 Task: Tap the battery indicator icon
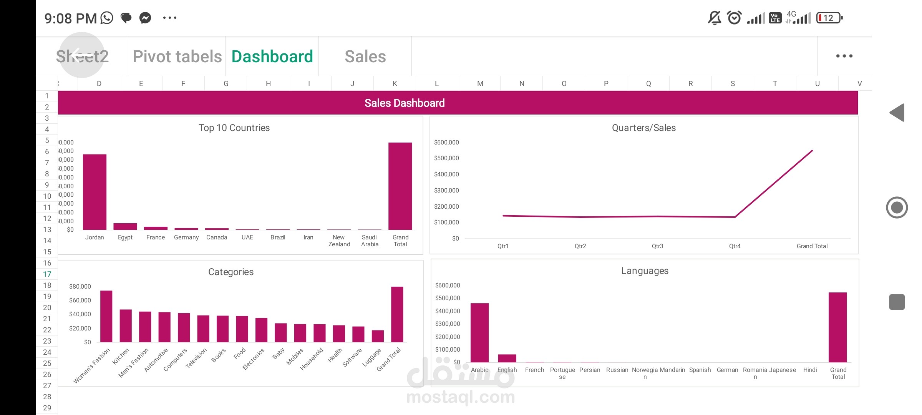coord(829,18)
